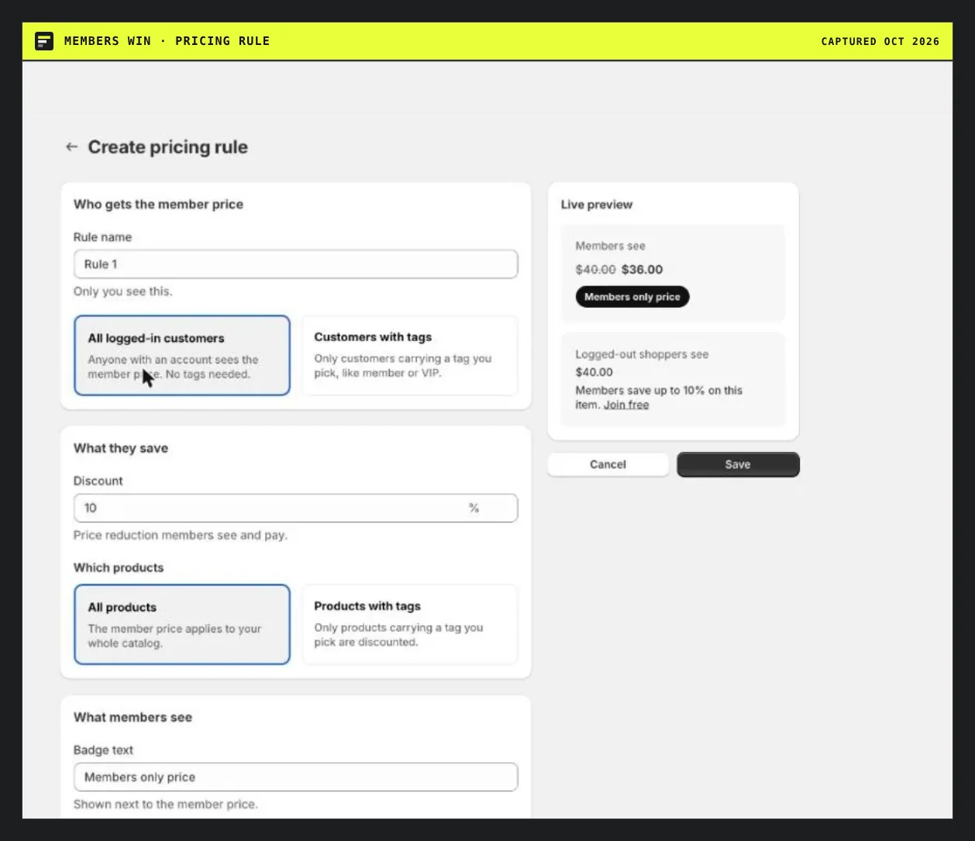Click the Members save up to 10% text
975x841 pixels.
(x=659, y=398)
